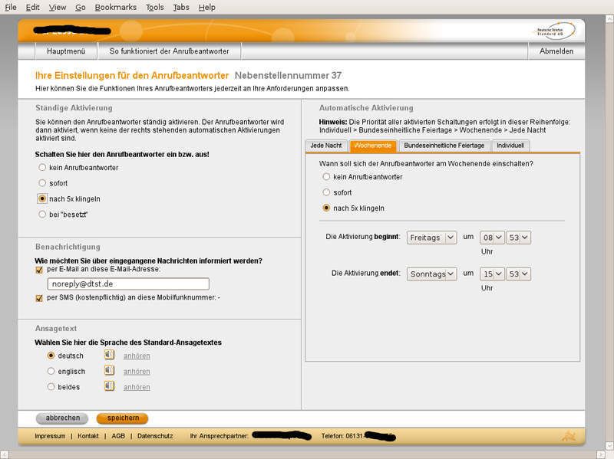Select 'kein Anrufbeantworter' for Wochenende
The height and width of the screenshot is (459, 614).
(x=326, y=177)
